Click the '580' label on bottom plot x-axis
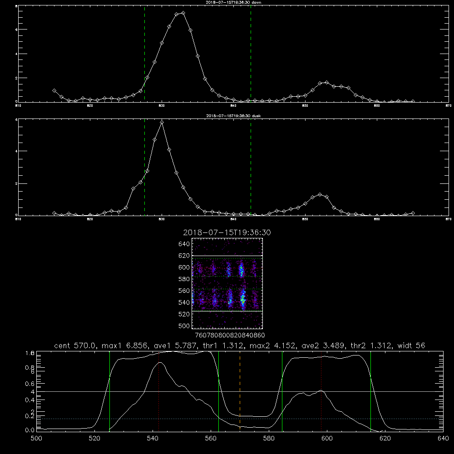The height and width of the screenshot is (454, 454). [269, 438]
